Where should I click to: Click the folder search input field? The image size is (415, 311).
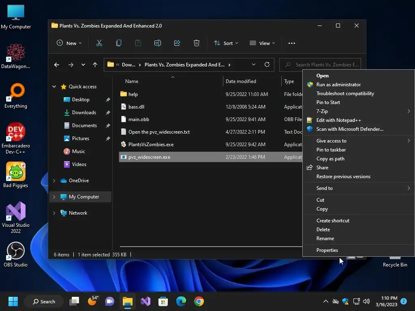[320, 65]
